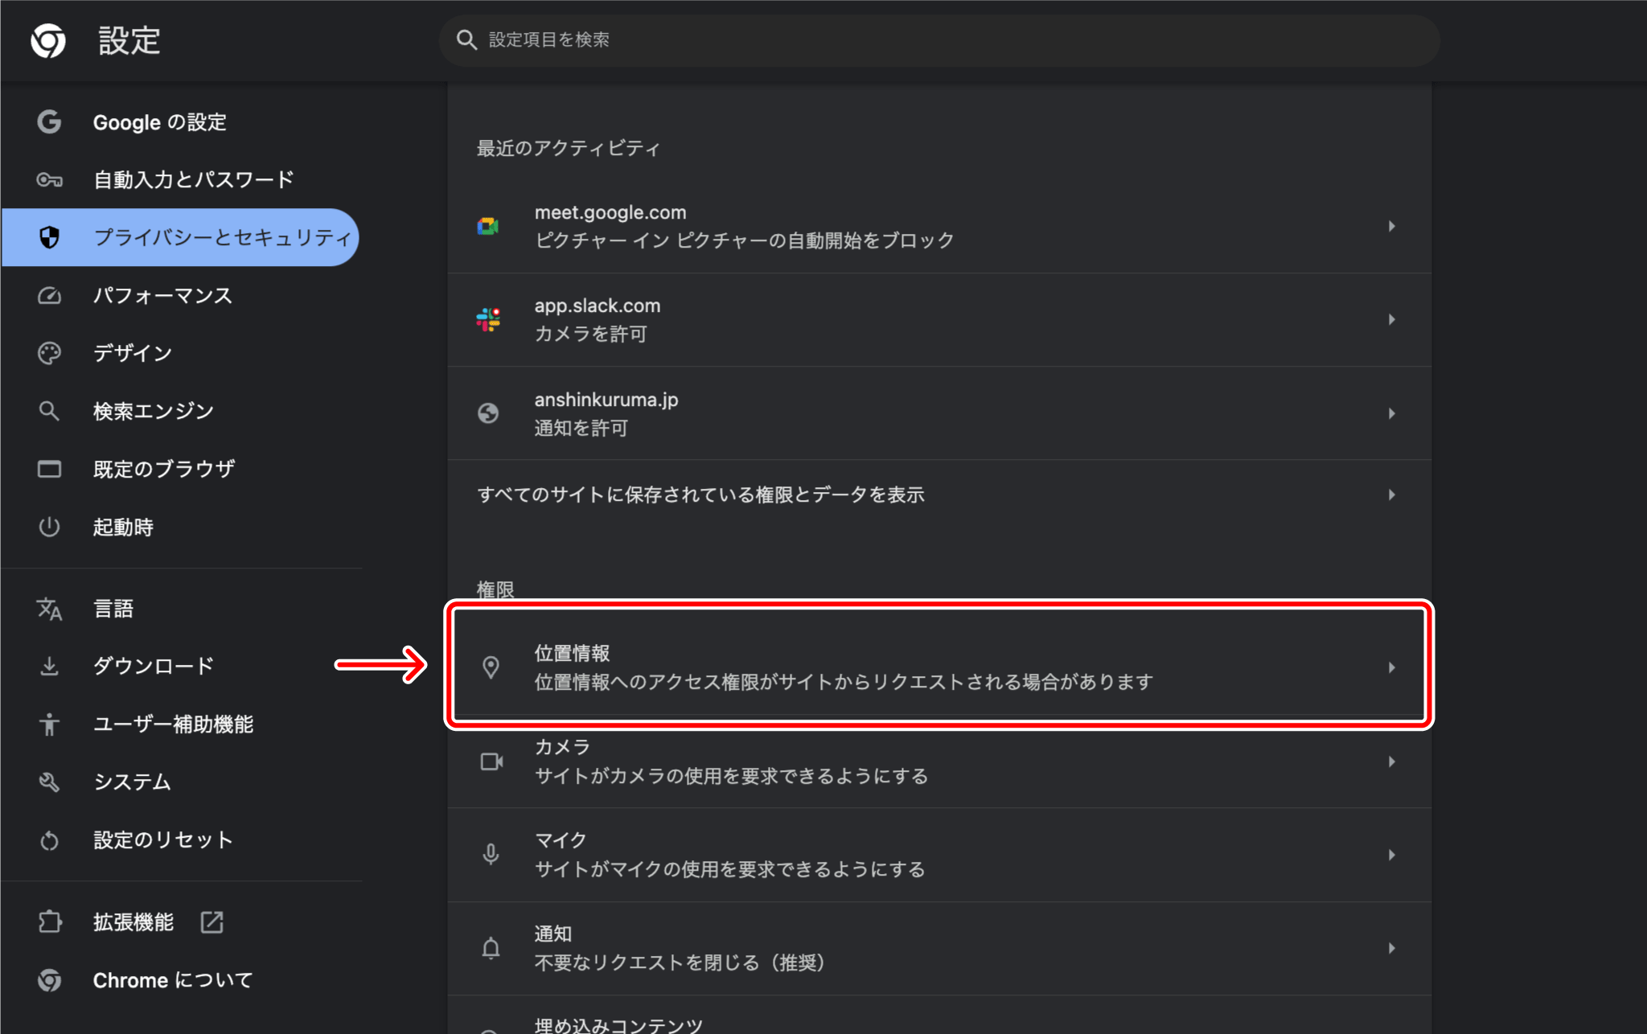Click the location pin icon beside 位置情報
This screenshot has height=1034, width=1647.
(x=491, y=667)
